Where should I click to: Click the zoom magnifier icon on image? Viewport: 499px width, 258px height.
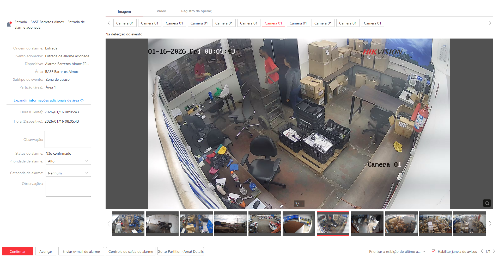[x=487, y=203]
